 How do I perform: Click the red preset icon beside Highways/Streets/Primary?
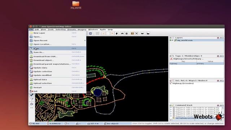[x=171, y=59]
